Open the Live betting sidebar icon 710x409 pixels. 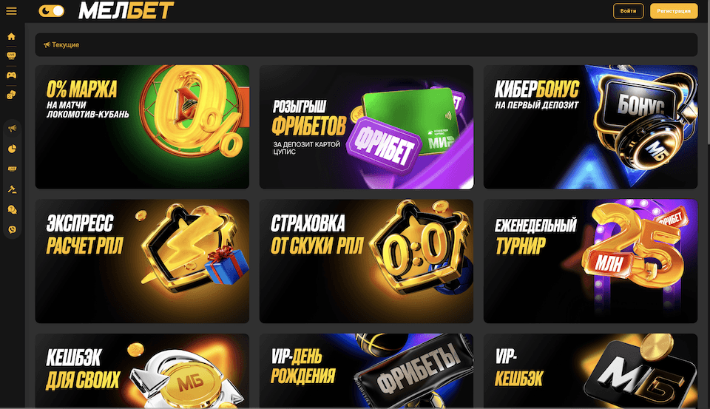click(11, 55)
